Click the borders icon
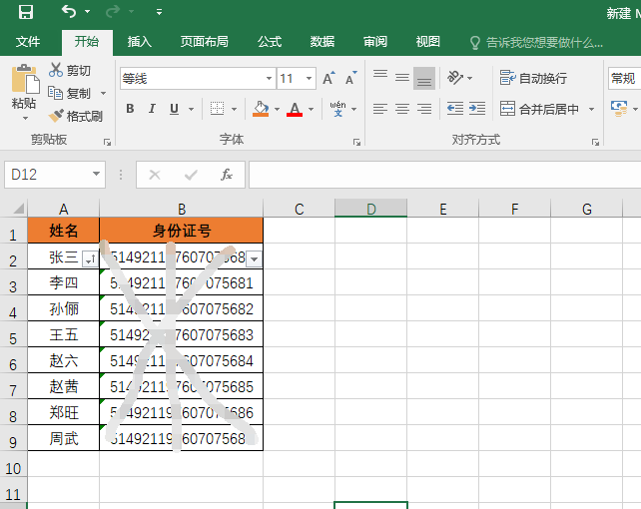The image size is (641, 509). (217, 109)
